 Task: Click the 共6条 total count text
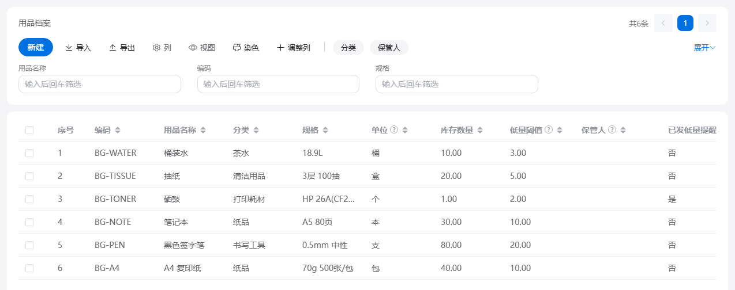point(639,24)
